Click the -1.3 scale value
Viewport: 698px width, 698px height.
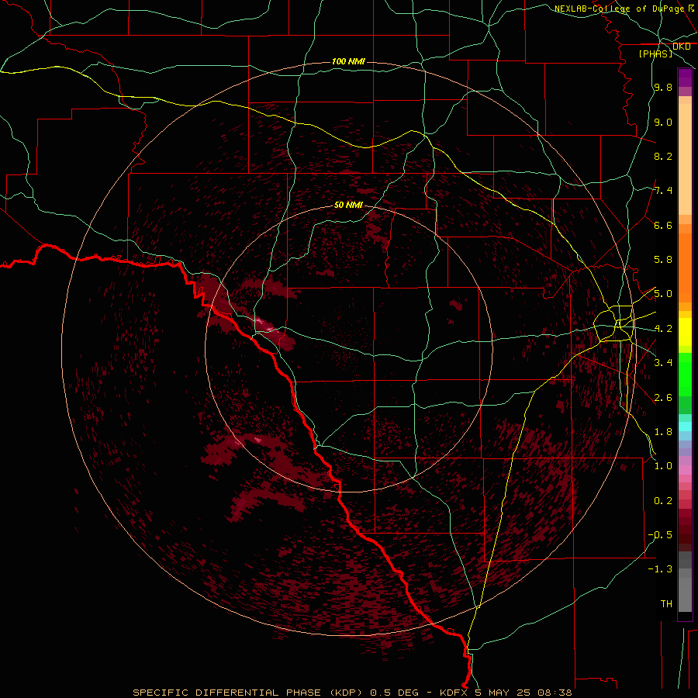pyautogui.click(x=660, y=569)
